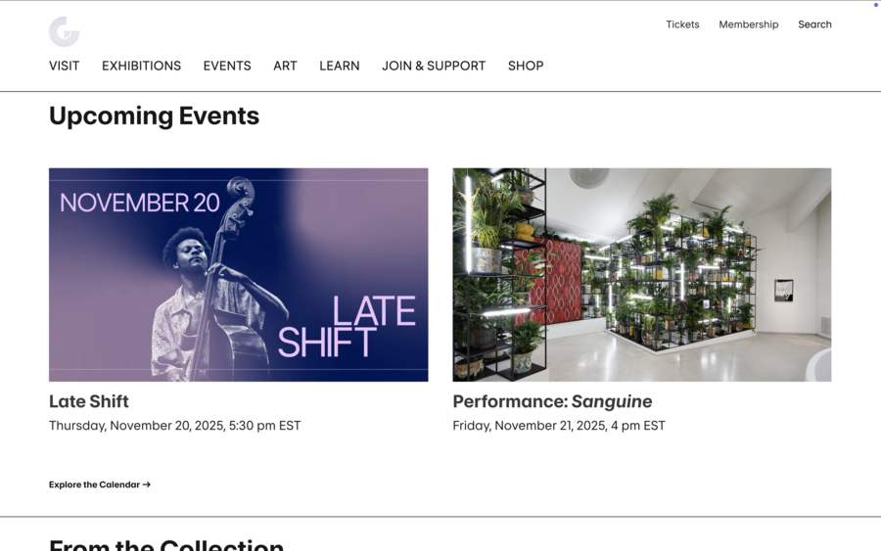This screenshot has height=551, width=881.
Task: Click the Sanguine date and time text
Action: [558, 426]
